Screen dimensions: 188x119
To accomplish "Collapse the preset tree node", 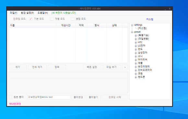I will tap(132, 32).
